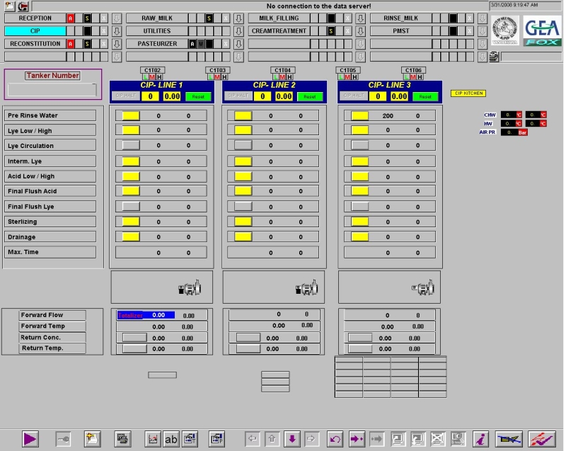Expand the down arrow beside the RECEPTION row
566x451 pixels.
pyautogui.click(x=117, y=18)
